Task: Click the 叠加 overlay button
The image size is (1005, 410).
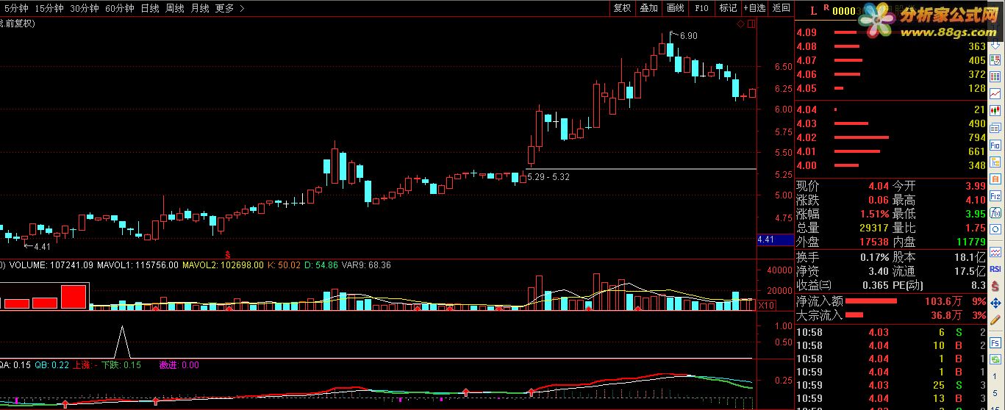Action: (x=648, y=8)
